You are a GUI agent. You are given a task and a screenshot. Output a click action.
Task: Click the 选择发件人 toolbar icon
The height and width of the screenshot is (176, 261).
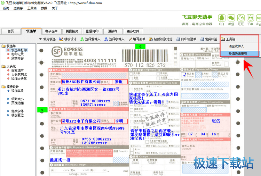tap(82, 39)
